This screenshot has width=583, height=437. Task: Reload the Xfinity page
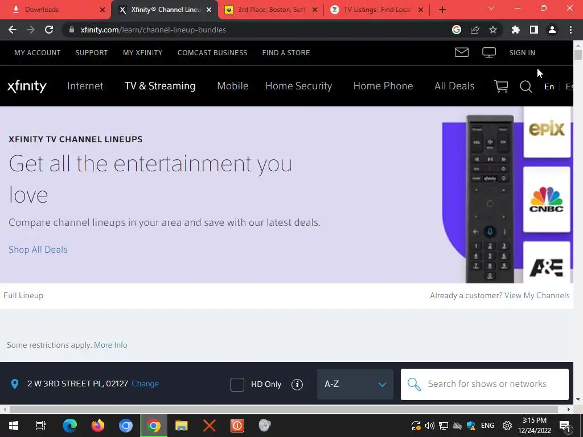point(49,30)
